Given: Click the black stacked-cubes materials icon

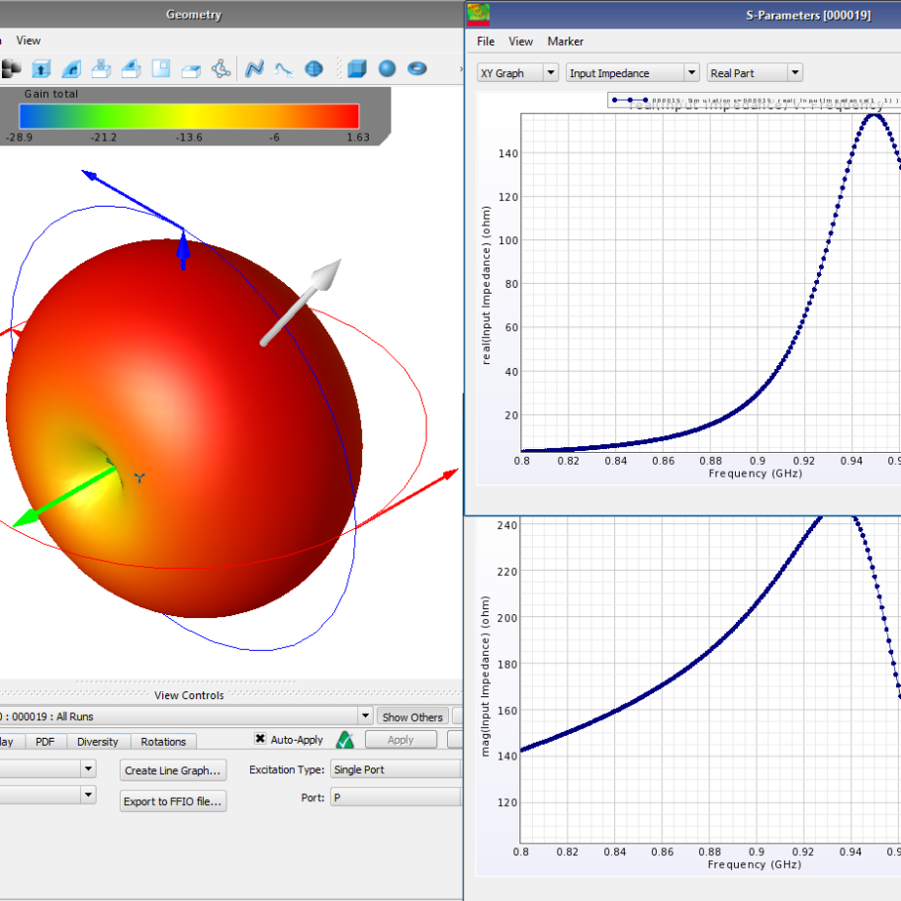Looking at the screenshot, I should (x=12, y=69).
